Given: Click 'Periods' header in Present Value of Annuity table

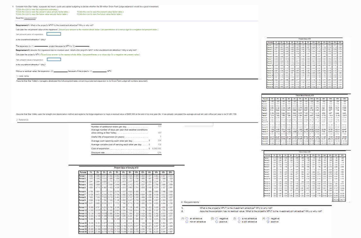Looking at the screenshot, I should click(x=83, y=172).
